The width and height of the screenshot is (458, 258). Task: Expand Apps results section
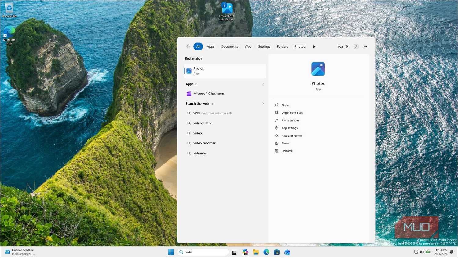263,84
